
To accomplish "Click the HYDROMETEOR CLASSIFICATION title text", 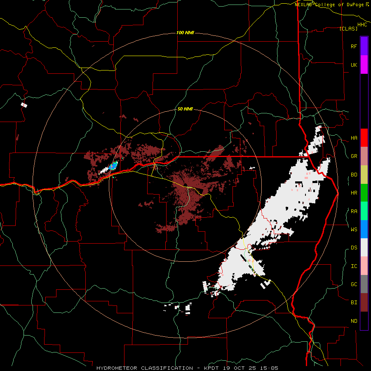I will click(x=145, y=368).
